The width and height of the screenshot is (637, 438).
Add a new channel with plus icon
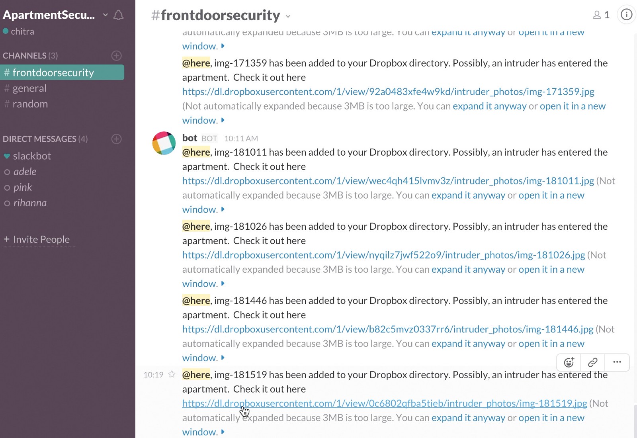point(116,56)
